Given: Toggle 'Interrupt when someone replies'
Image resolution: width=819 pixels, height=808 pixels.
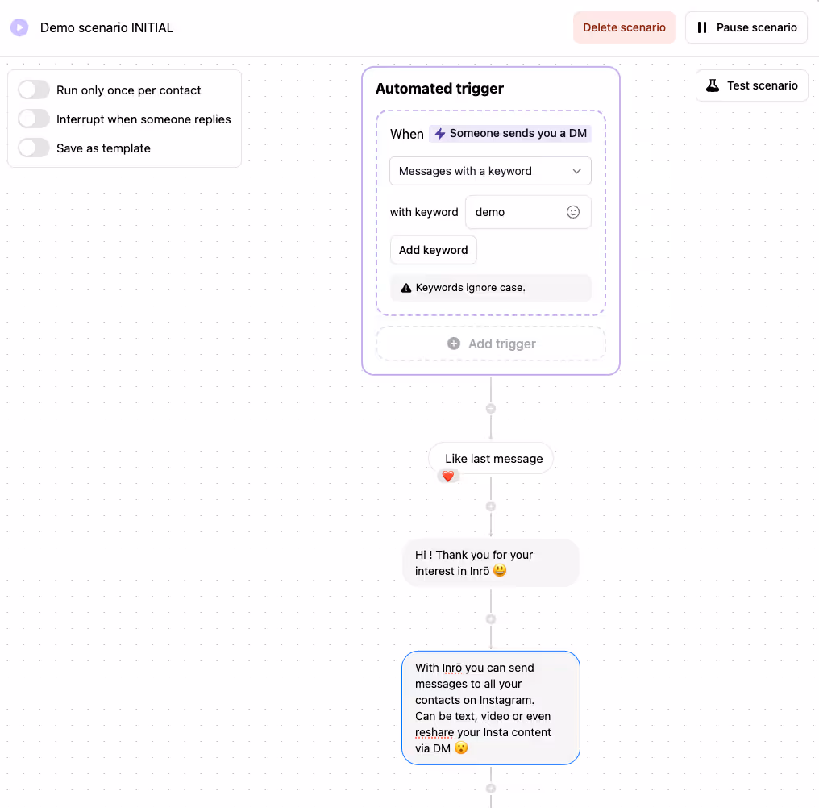Looking at the screenshot, I should tap(33, 119).
